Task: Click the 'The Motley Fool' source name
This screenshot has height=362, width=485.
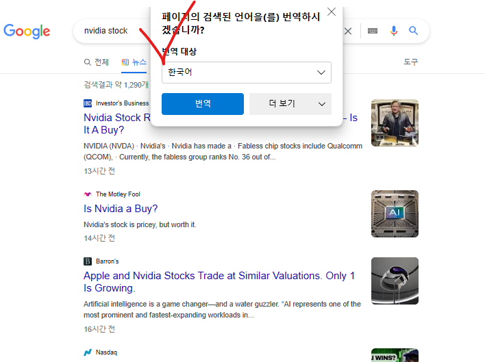Action: 118,194
